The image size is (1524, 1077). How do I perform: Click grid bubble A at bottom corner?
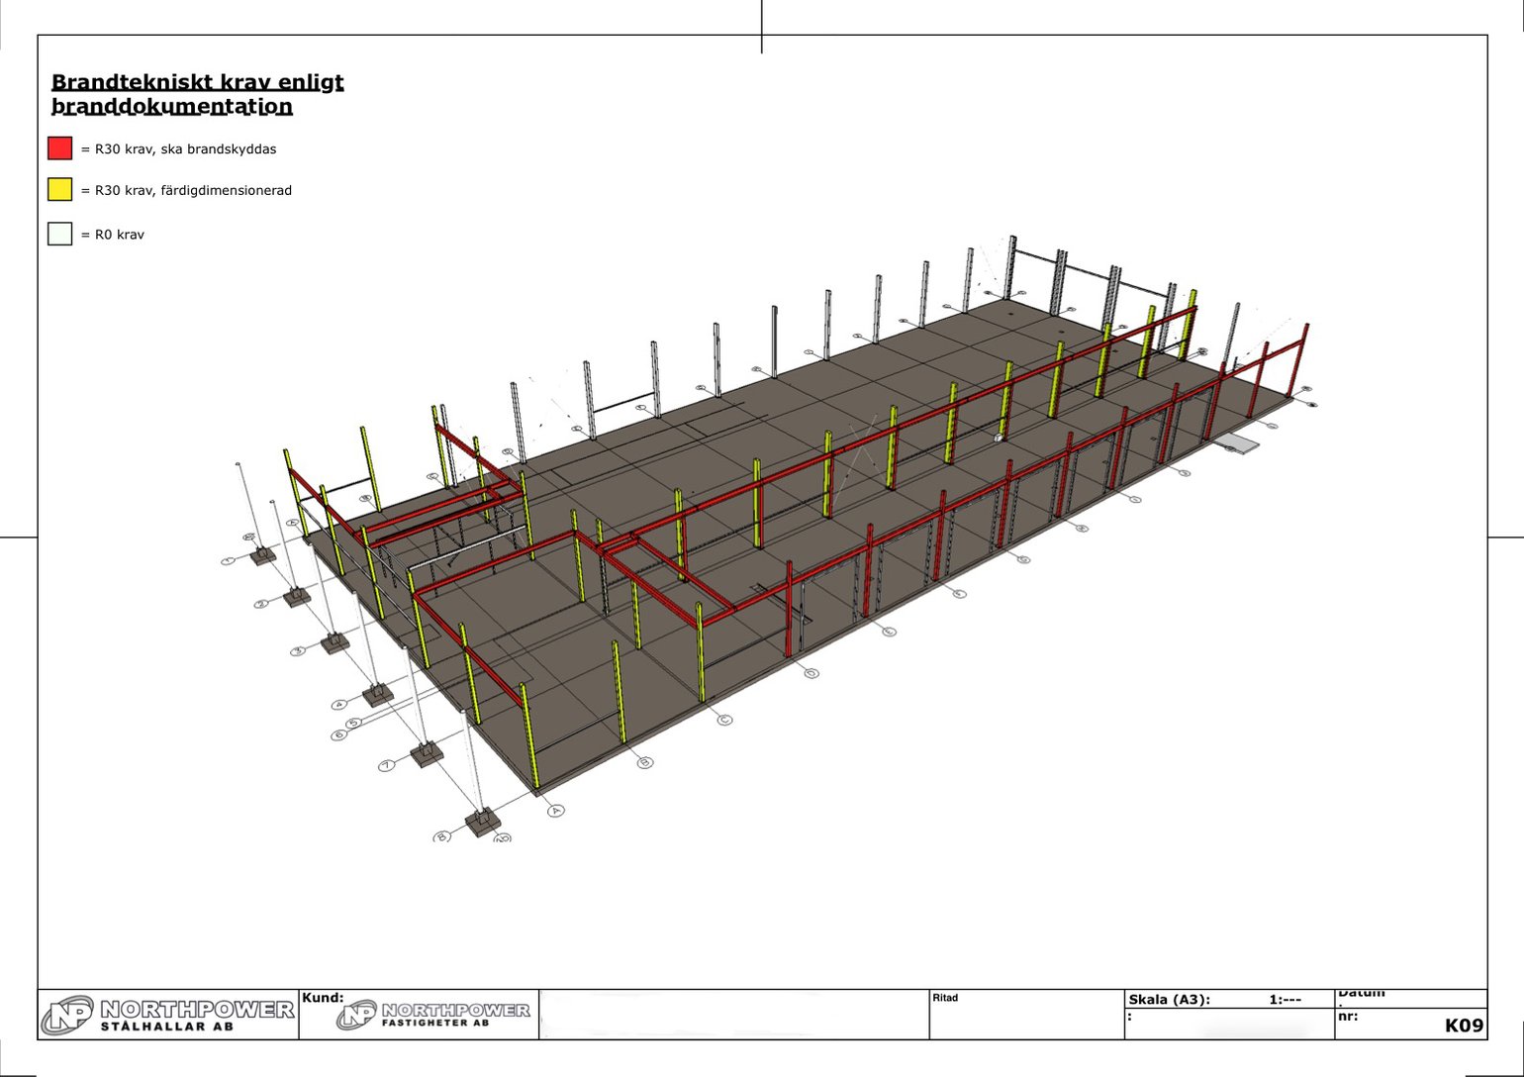pyautogui.click(x=556, y=811)
